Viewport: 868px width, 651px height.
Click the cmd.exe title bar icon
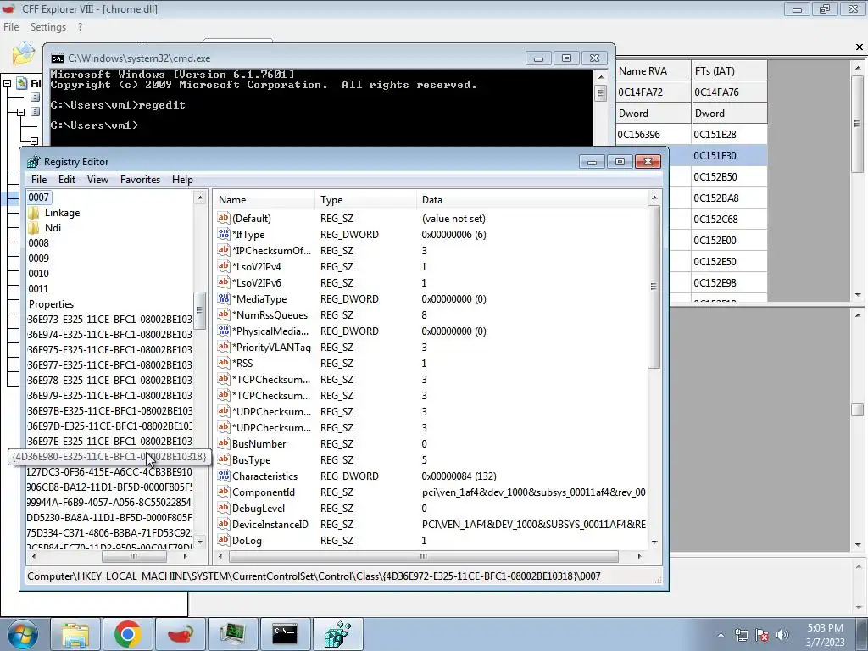pyautogui.click(x=57, y=58)
